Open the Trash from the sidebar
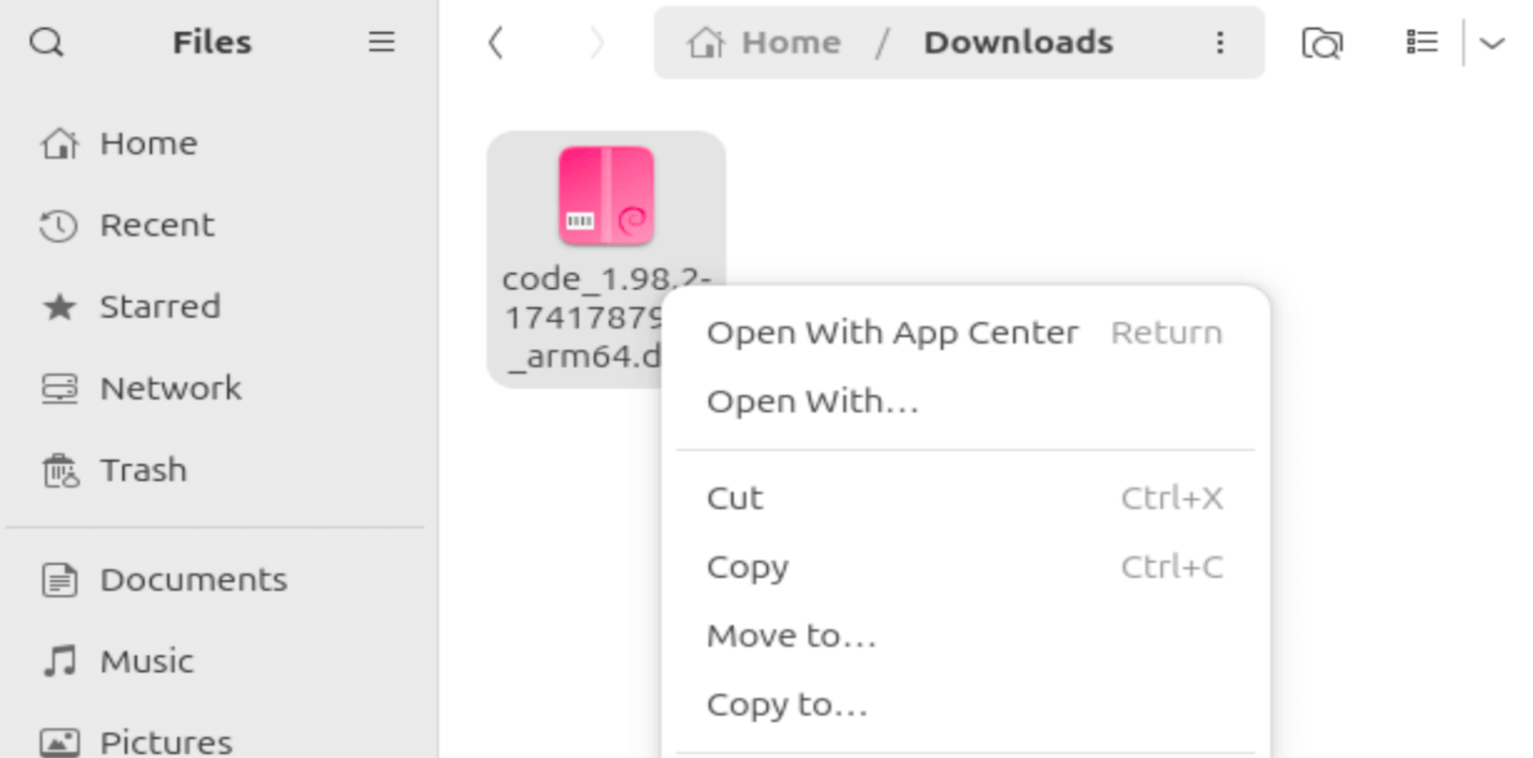This screenshot has width=1533, height=758. tap(144, 470)
